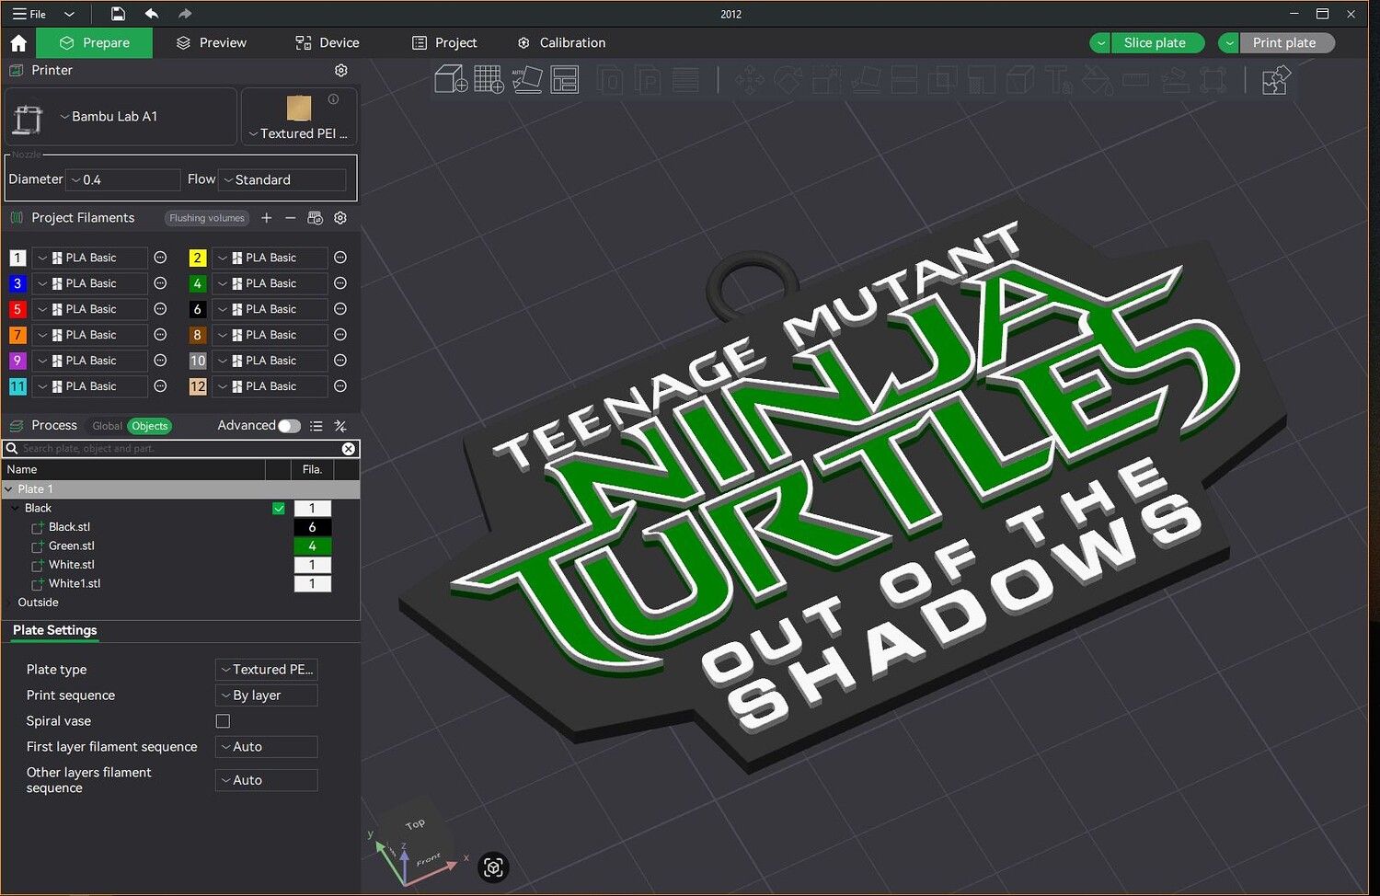
Task: Redo the last undone action
Action: (185, 14)
